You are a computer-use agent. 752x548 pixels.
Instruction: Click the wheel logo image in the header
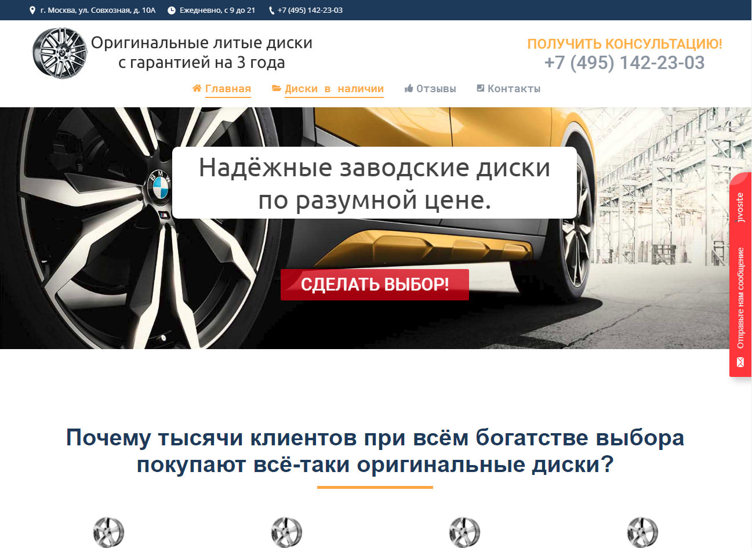tap(59, 53)
